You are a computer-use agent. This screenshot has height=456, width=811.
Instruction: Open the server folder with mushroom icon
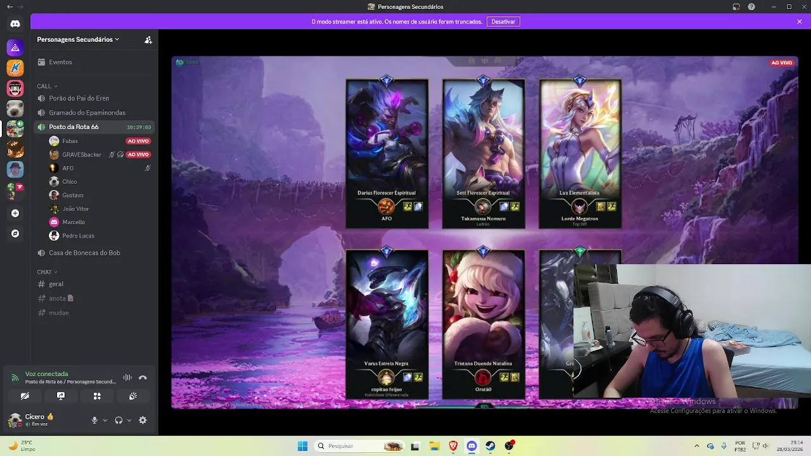pos(15,191)
